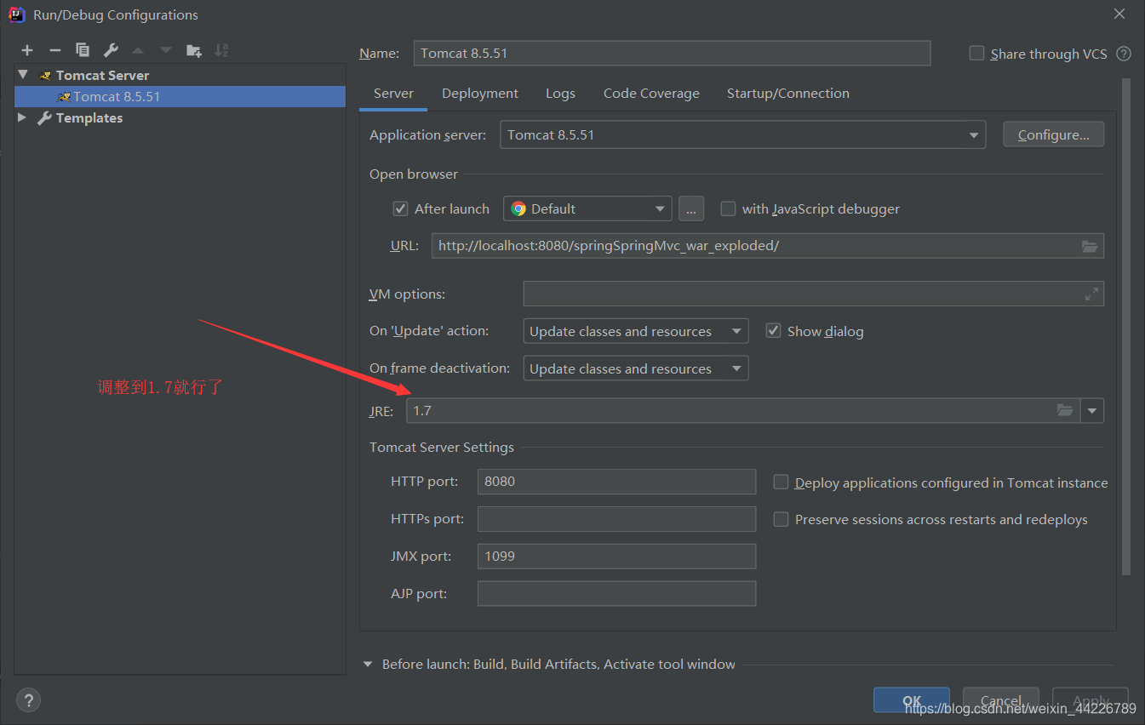Check Deploy applications configured in Tomcat instance

tap(781, 482)
